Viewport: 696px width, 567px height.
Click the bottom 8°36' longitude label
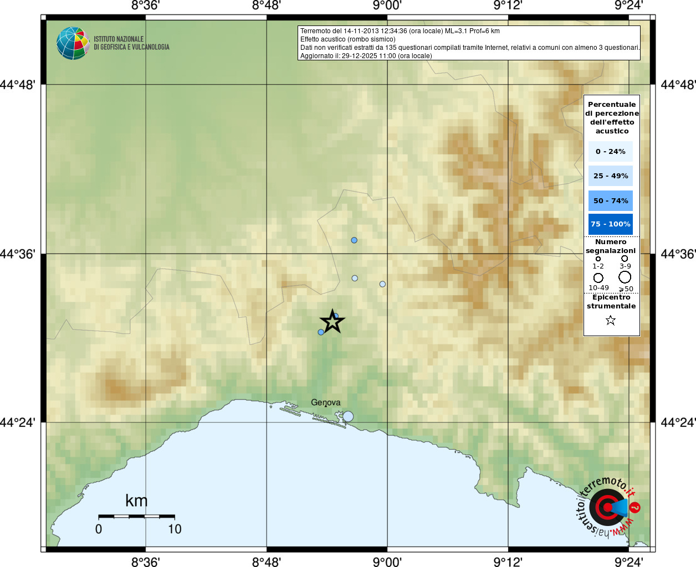click(x=146, y=561)
